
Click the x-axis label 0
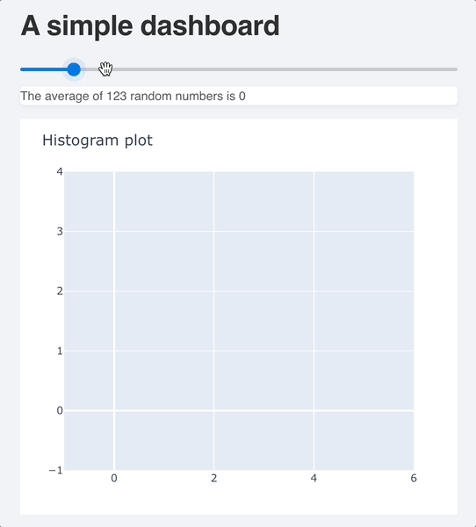pyautogui.click(x=114, y=479)
